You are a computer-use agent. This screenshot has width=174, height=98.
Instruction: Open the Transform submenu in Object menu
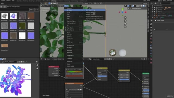coord(73,8)
